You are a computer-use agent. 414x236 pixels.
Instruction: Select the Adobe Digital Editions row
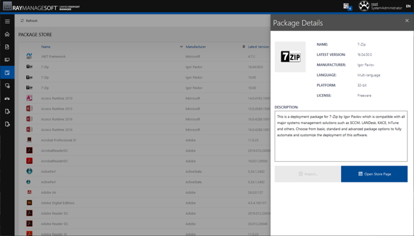click(x=144, y=203)
